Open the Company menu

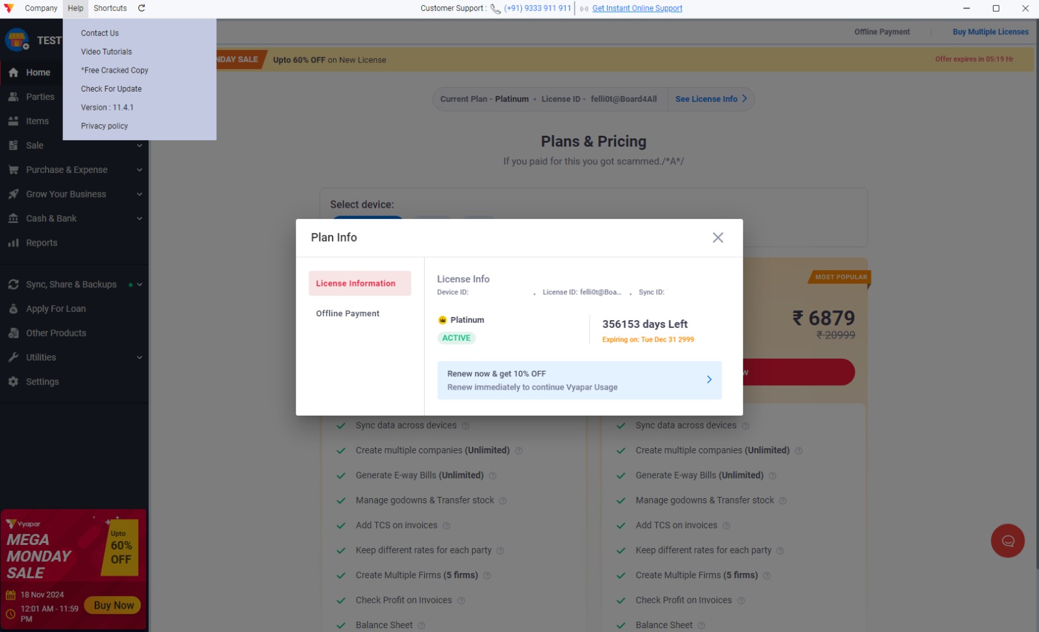(41, 8)
